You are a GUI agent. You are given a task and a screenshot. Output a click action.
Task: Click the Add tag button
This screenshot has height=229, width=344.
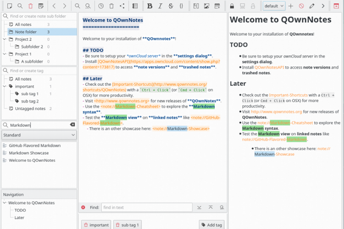click(212, 225)
